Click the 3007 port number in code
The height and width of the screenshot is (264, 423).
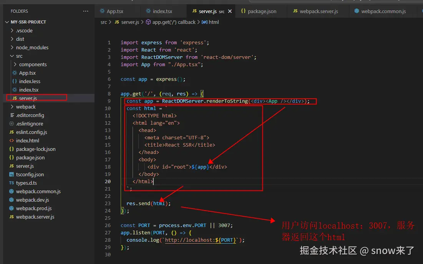[224, 226]
